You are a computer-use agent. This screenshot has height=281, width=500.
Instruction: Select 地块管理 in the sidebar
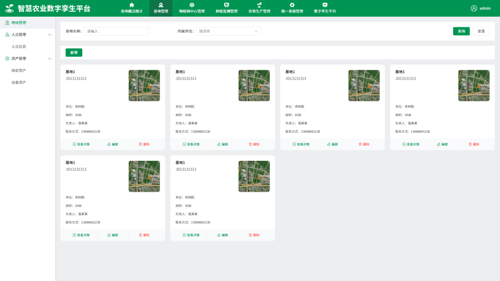click(27, 23)
